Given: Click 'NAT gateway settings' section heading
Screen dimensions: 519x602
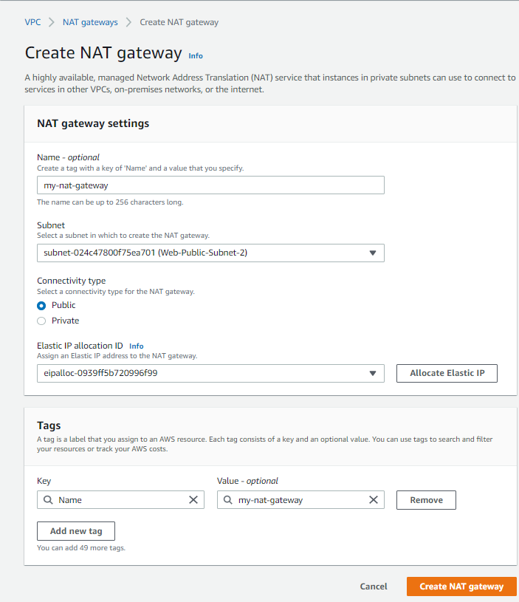Looking at the screenshot, I should (93, 123).
